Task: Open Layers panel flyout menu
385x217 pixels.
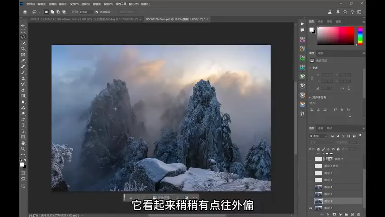Action: coord(363,128)
